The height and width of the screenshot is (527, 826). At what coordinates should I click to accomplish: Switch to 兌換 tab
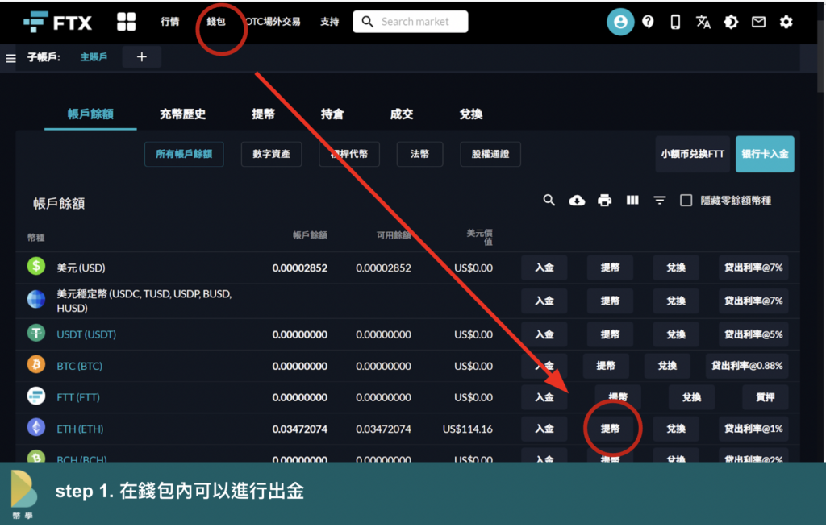tap(471, 114)
